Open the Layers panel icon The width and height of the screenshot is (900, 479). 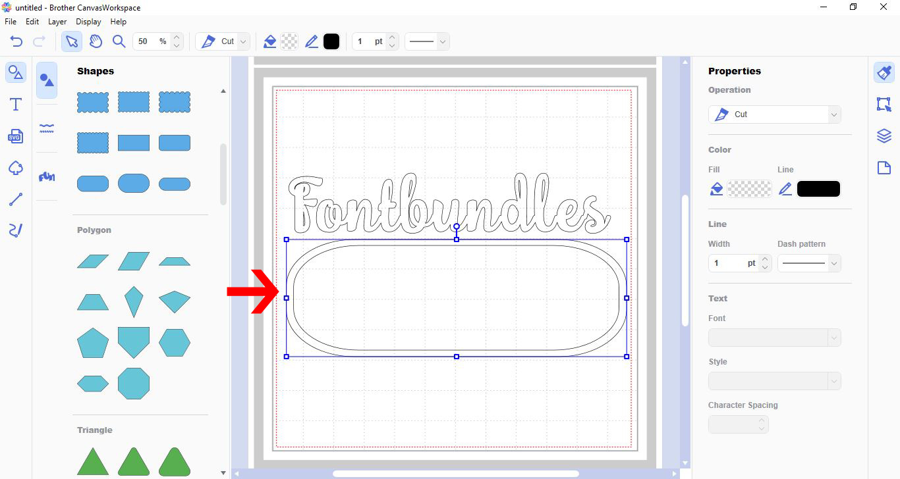pyautogui.click(x=884, y=136)
